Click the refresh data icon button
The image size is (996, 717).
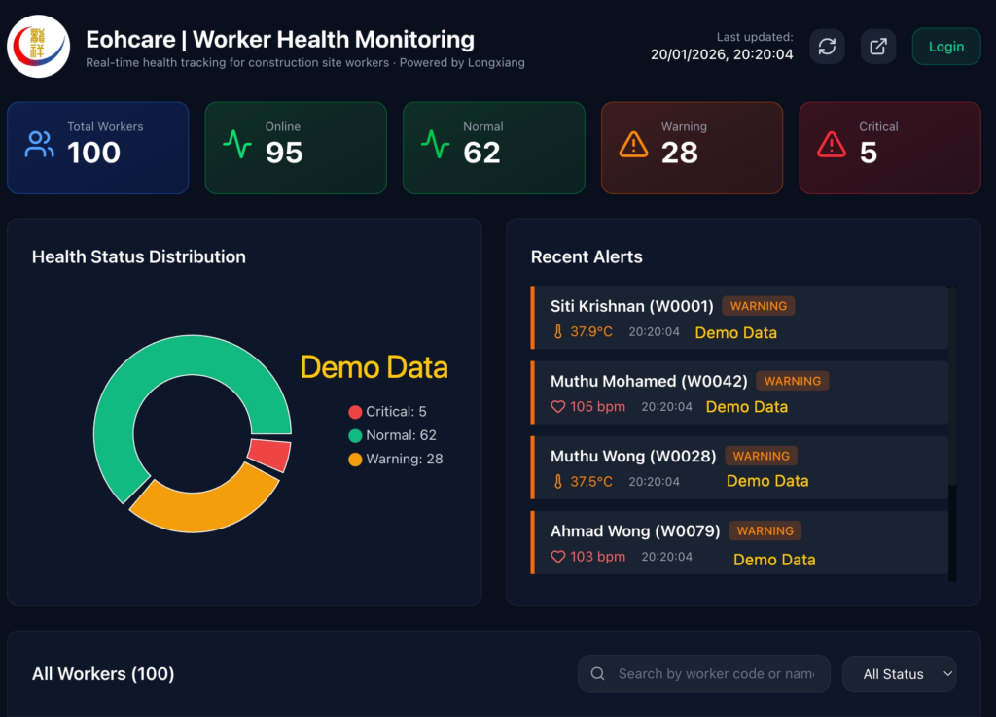pyautogui.click(x=827, y=47)
